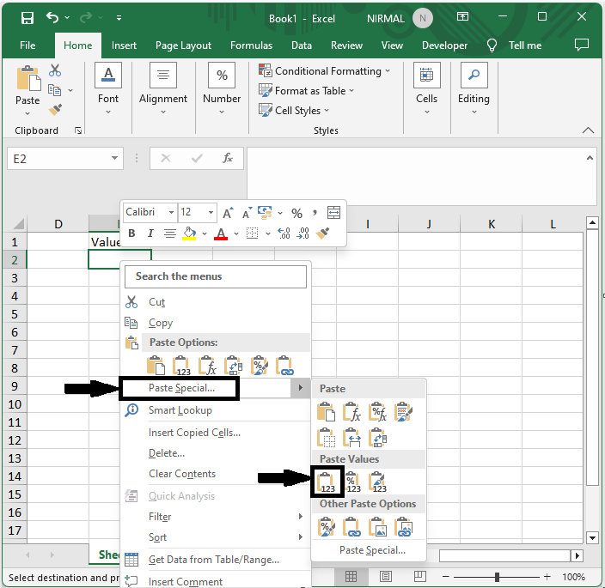Open the Filter submenu in the context menu
The width and height of the screenshot is (605, 588).
pyautogui.click(x=216, y=517)
